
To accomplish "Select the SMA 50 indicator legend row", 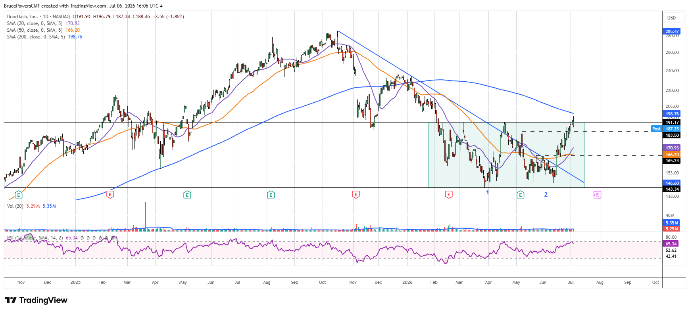I will (43, 30).
